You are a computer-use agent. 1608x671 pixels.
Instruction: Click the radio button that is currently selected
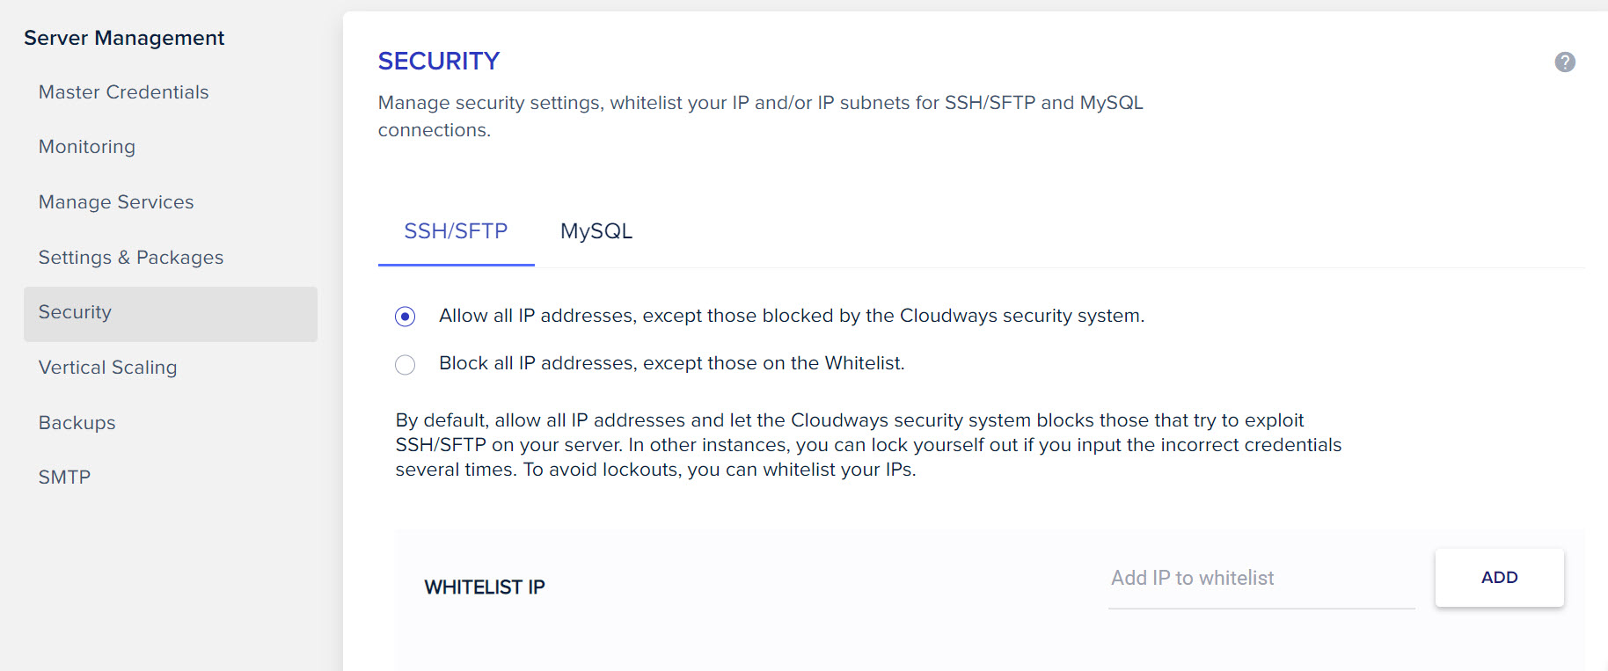pos(405,316)
